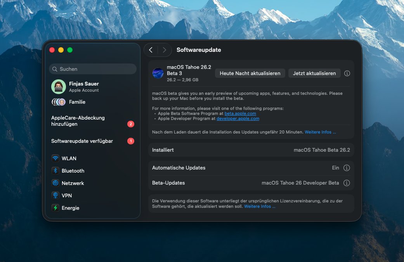Screen dimensions: 404x262
Task: Open Finjas Sauer Apple Account
Action: [x=93, y=87]
